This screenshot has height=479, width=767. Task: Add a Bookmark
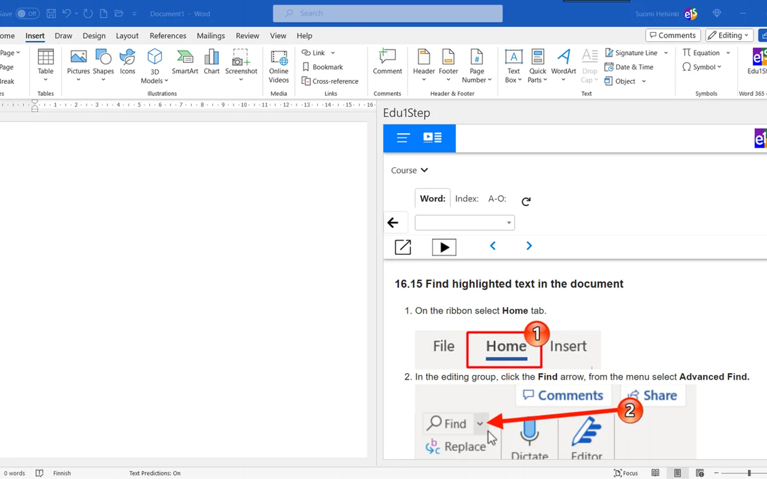(323, 67)
